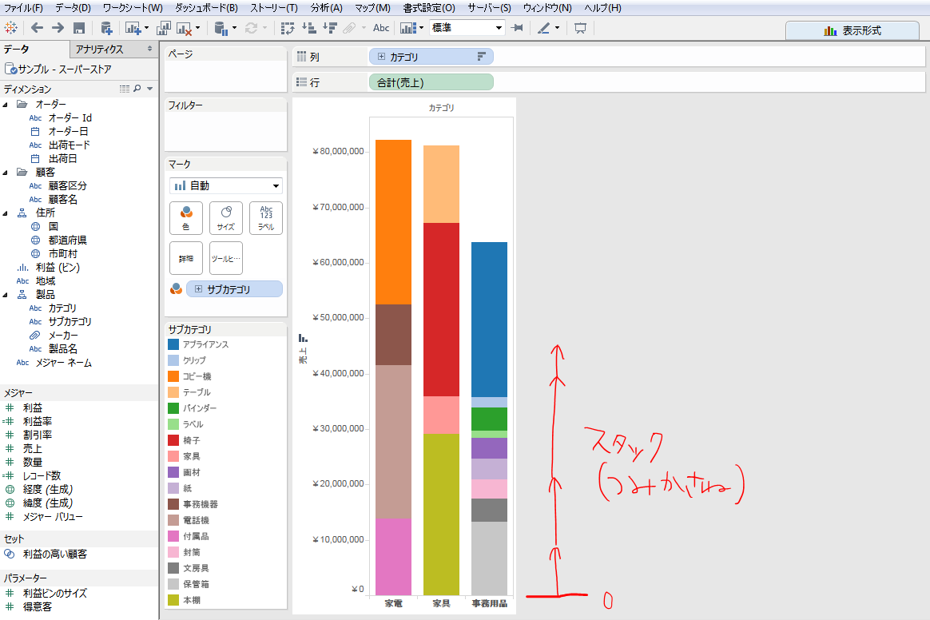930x620 pixels.
Task: Collapse the オーダー dimension folder
Action: coord(6,103)
